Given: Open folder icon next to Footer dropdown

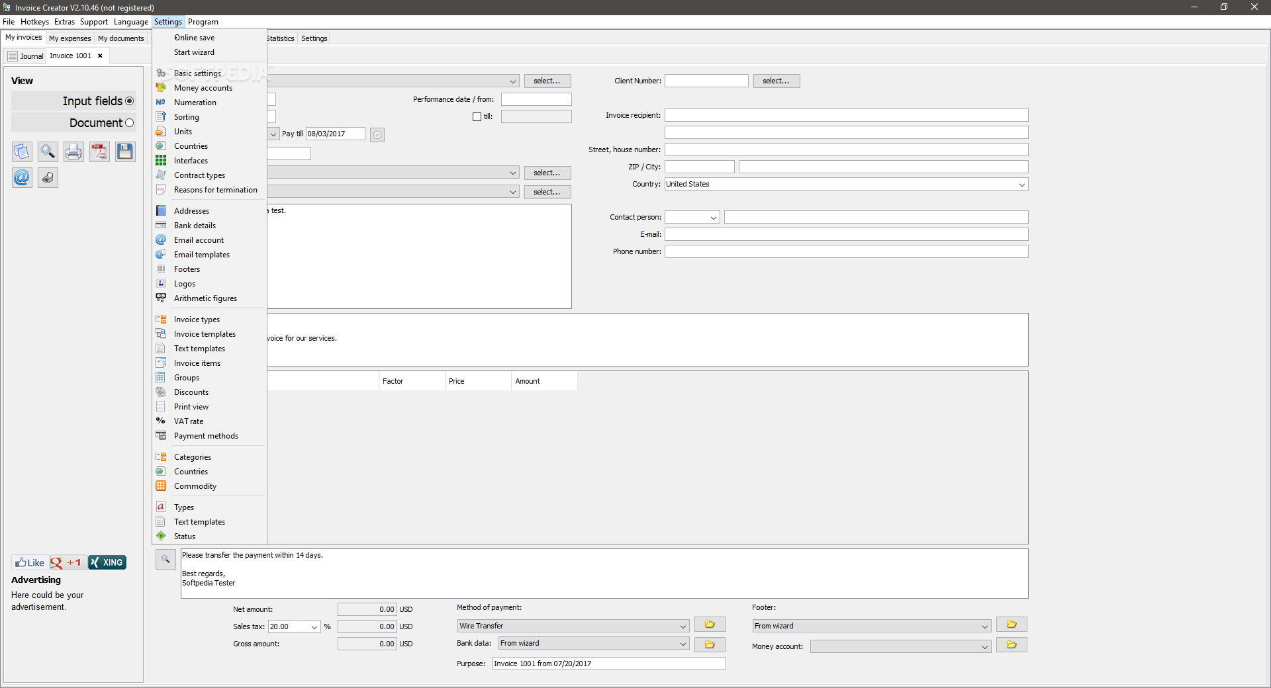Looking at the screenshot, I should pos(1012,624).
